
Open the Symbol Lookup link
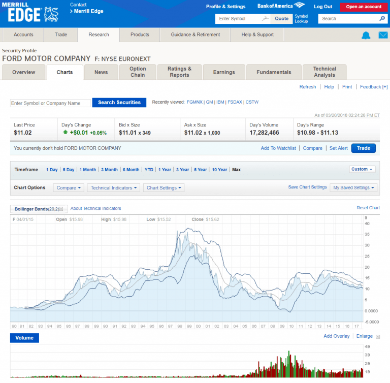301,19
